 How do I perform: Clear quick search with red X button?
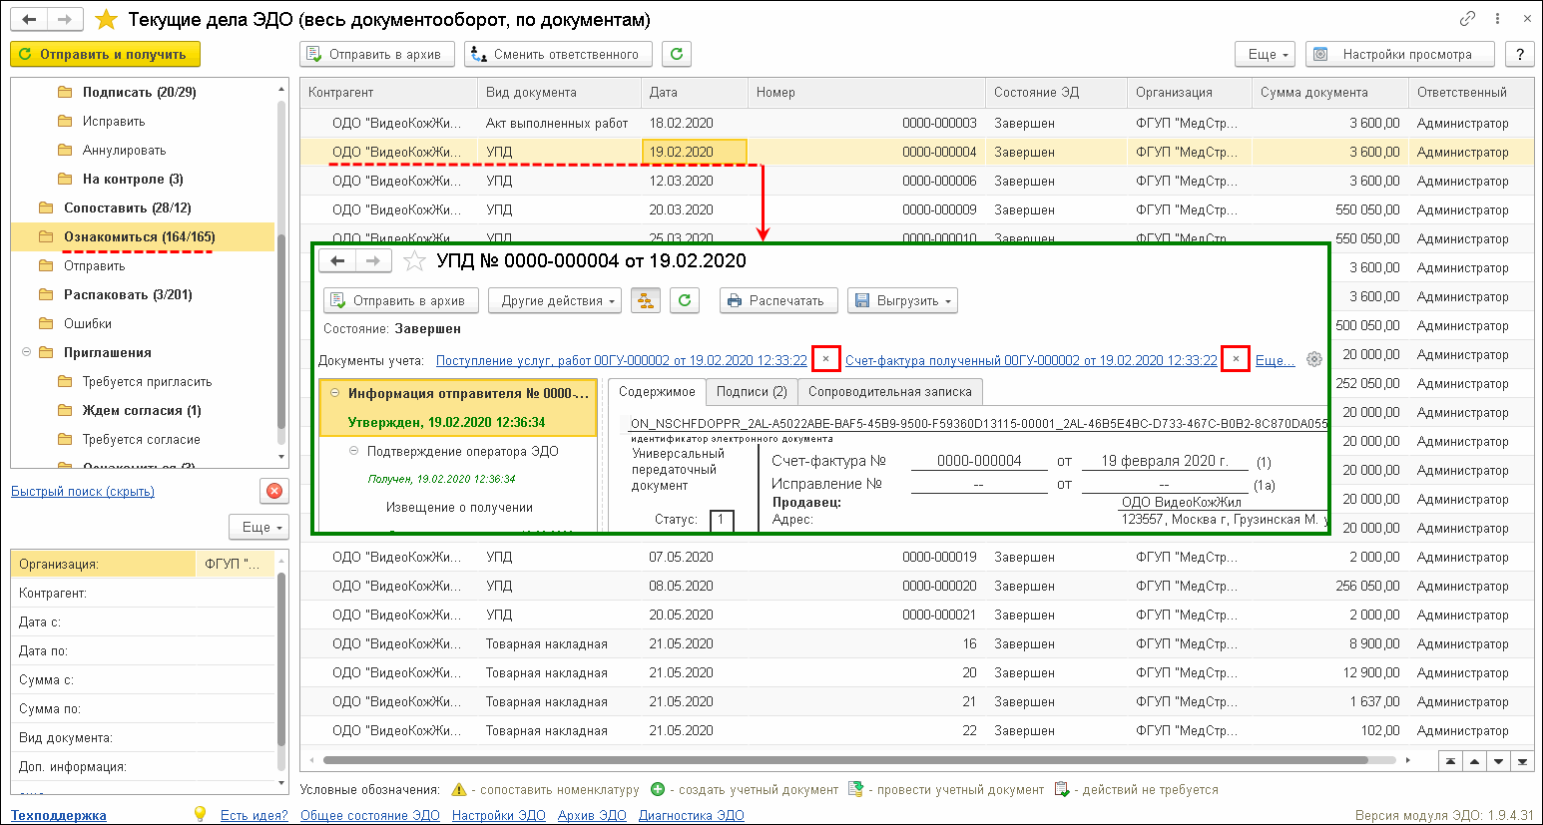point(274,491)
